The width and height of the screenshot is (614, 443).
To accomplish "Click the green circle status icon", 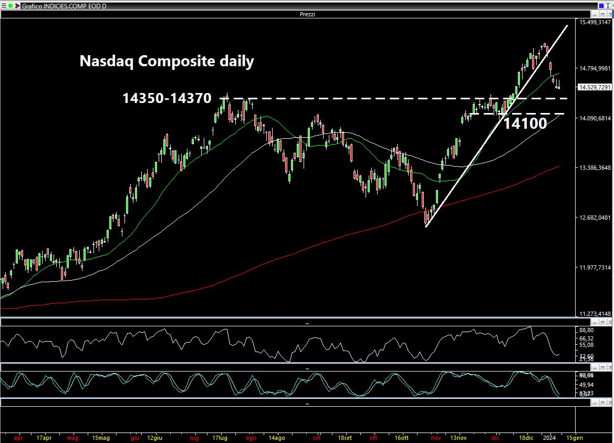I will (x=11, y=6).
